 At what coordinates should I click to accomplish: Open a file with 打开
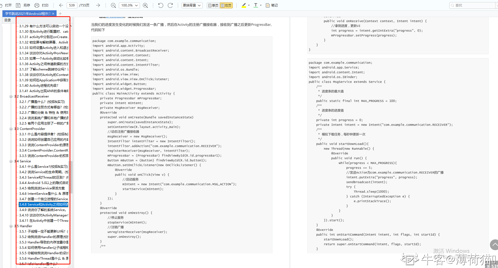6,5
